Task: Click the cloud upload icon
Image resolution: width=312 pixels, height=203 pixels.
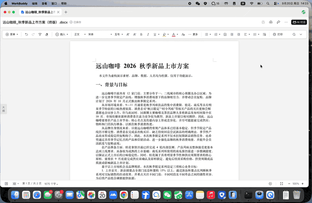Action: pos(270,22)
